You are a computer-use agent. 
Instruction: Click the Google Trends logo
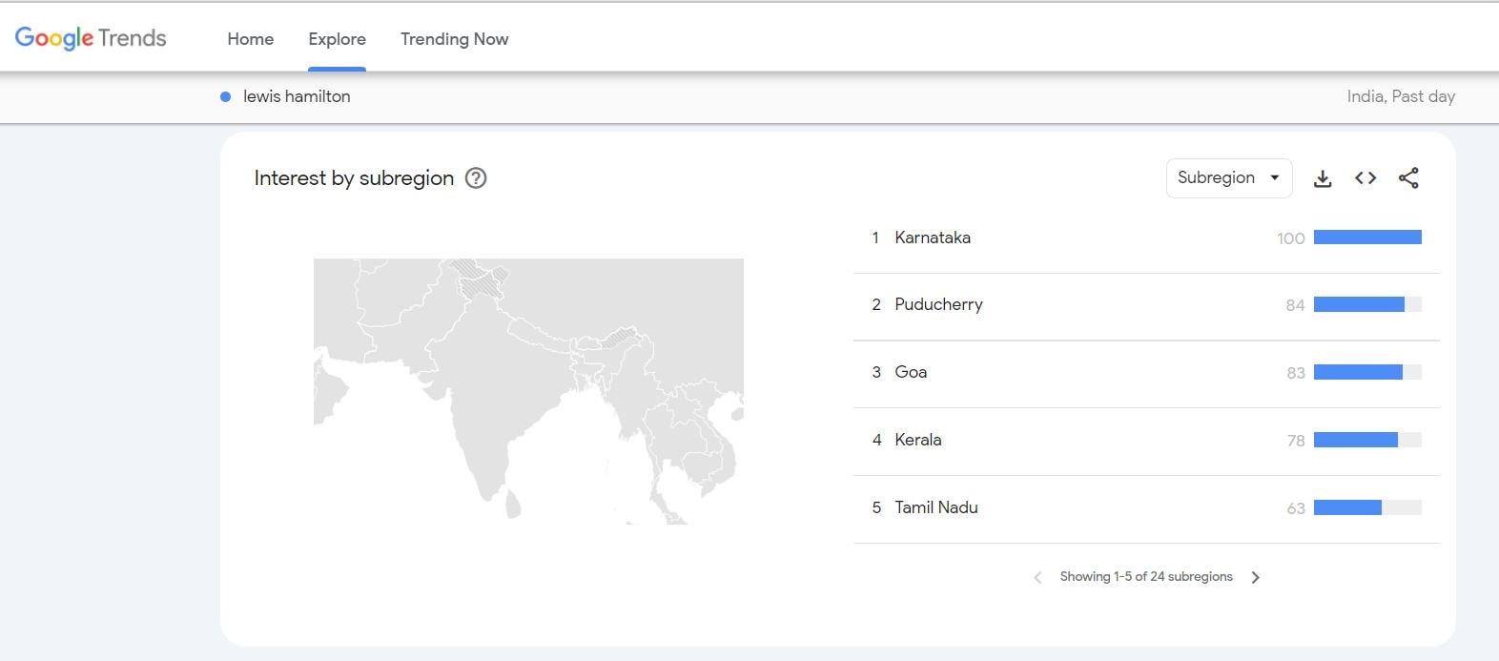tap(91, 38)
